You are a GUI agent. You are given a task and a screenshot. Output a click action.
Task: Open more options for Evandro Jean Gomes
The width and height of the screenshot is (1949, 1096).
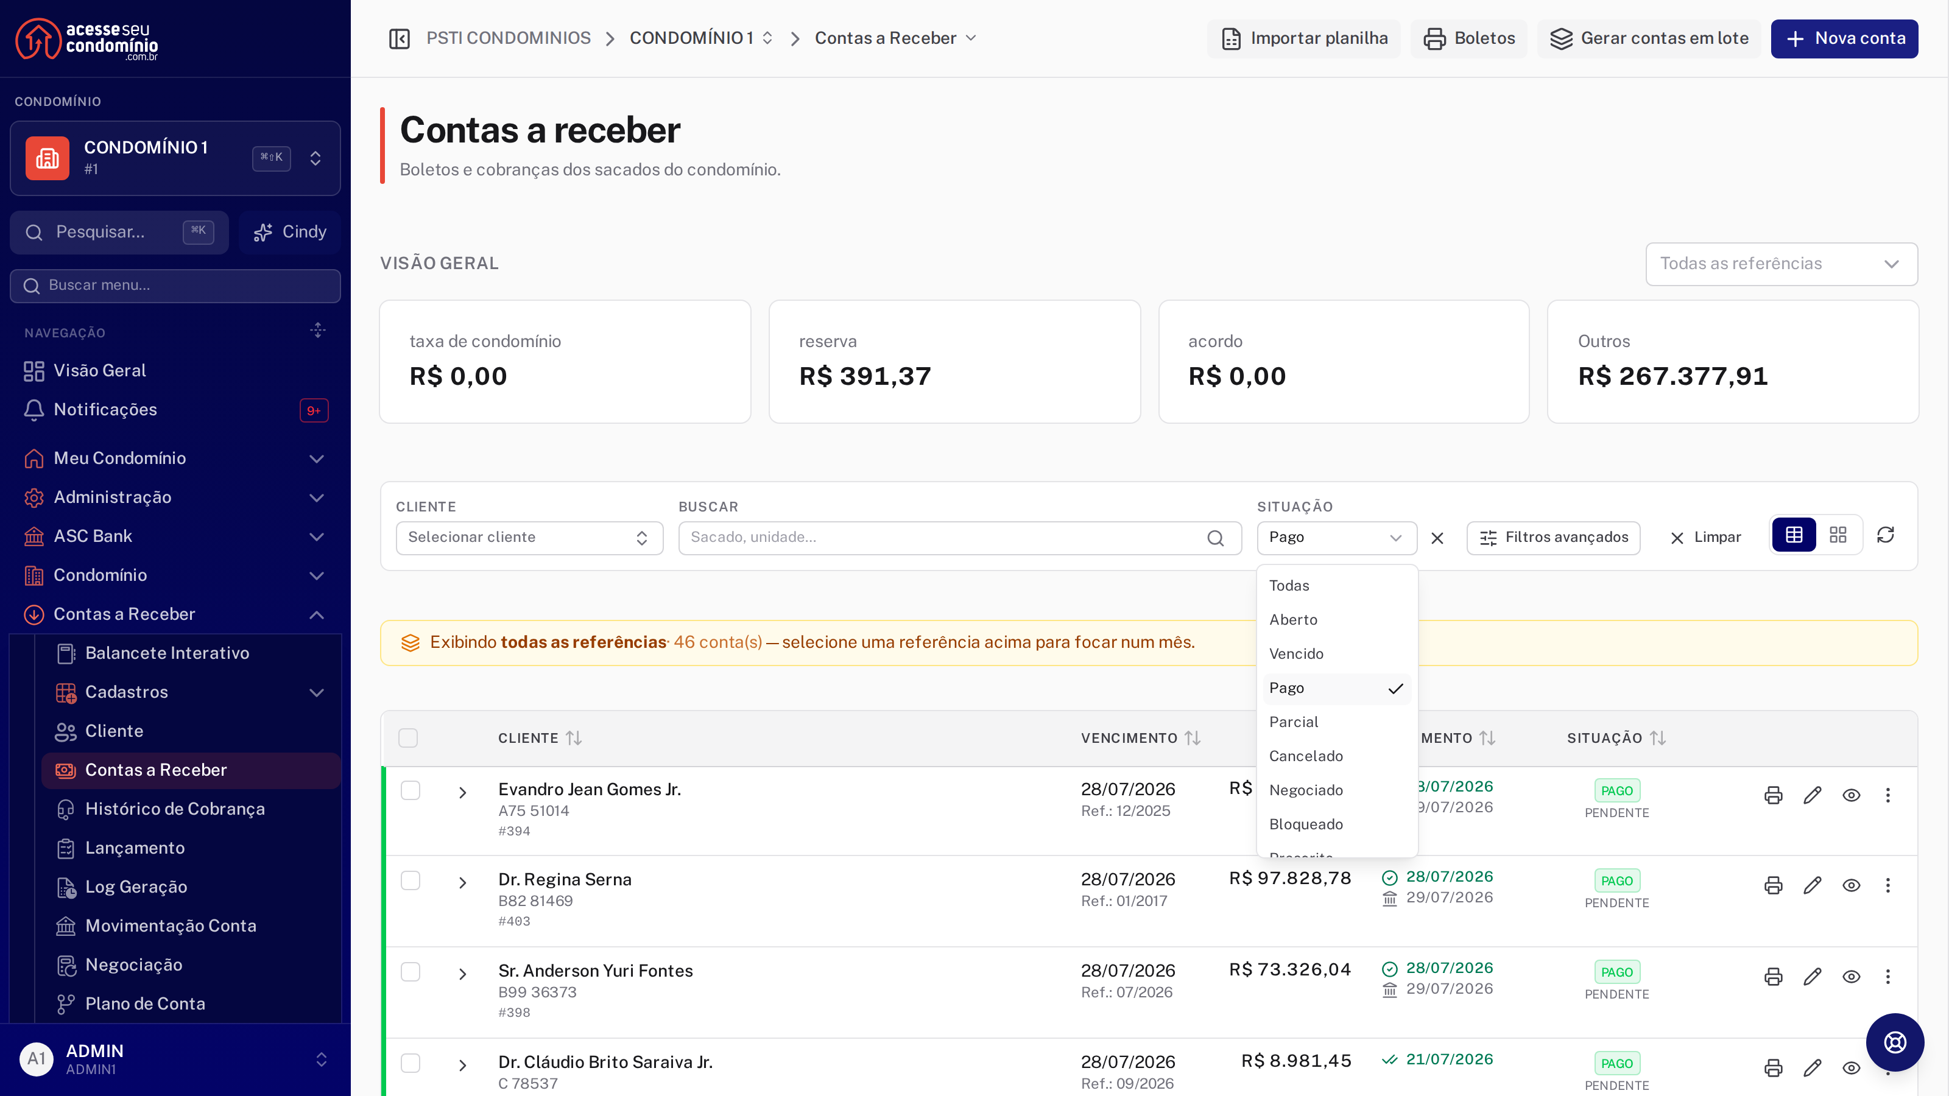(x=1887, y=795)
